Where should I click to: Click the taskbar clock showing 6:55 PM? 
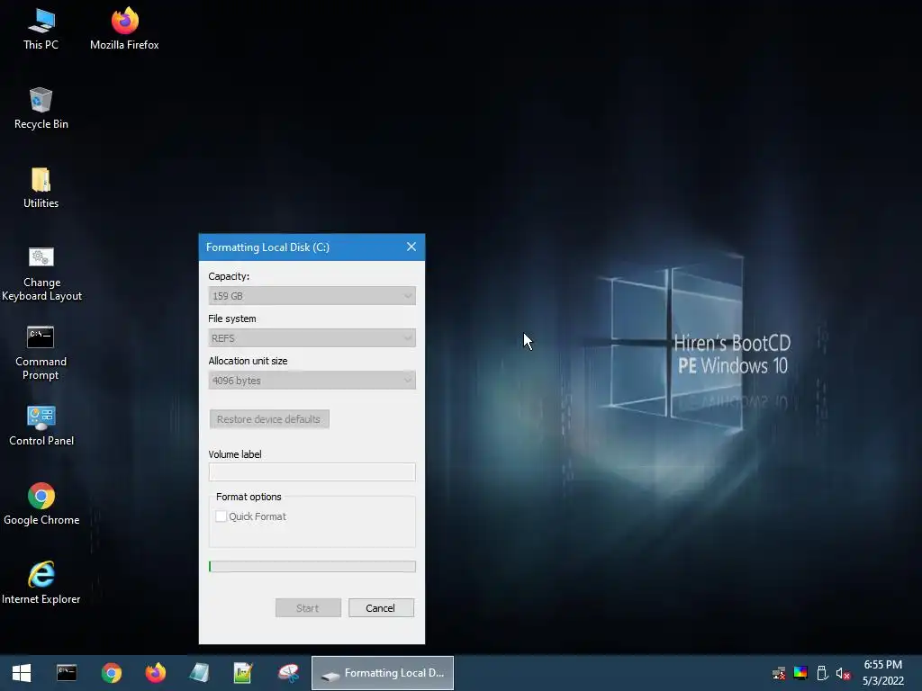pyautogui.click(x=883, y=673)
